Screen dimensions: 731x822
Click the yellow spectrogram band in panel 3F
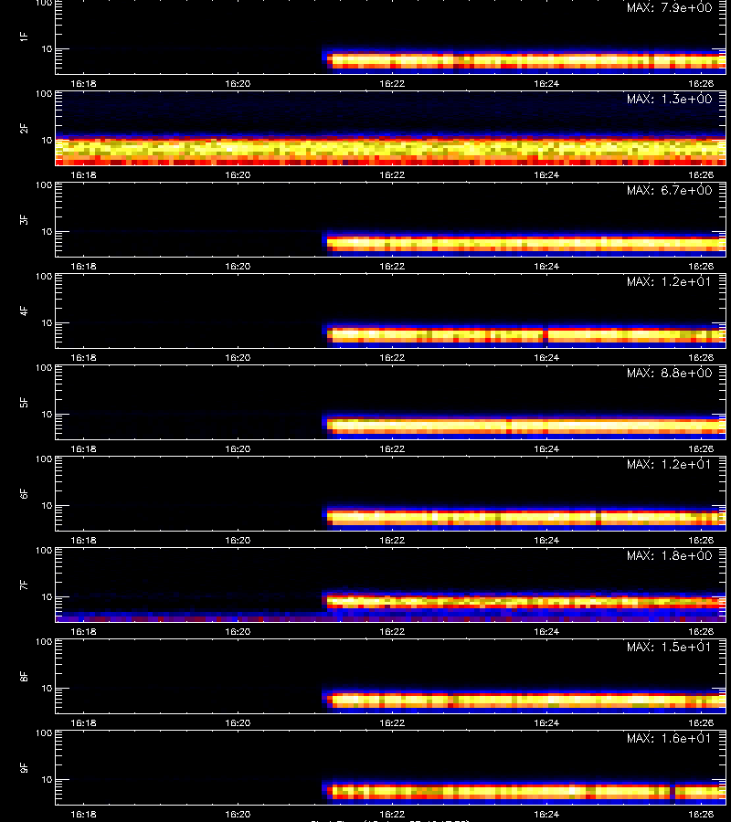tap(526, 244)
